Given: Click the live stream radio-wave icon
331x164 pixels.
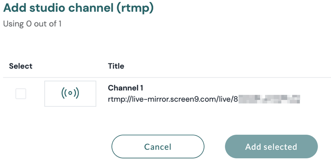Looking at the screenshot, I should coord(70,93).
